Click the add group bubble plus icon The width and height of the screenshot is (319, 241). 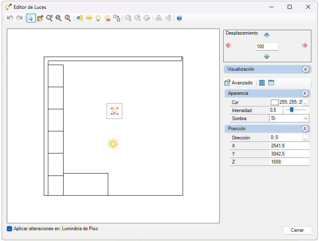pyautogui.click(x=128, y=18)
